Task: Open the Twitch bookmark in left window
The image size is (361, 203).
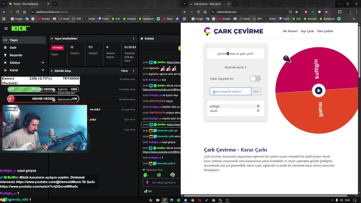Action: click(104, 19)
